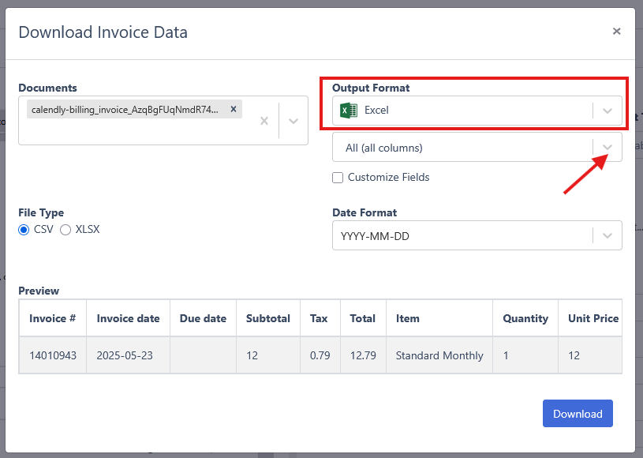Click the invoice number 14010943 cell
The image size is (643, 458).
(x=53, y=355)
